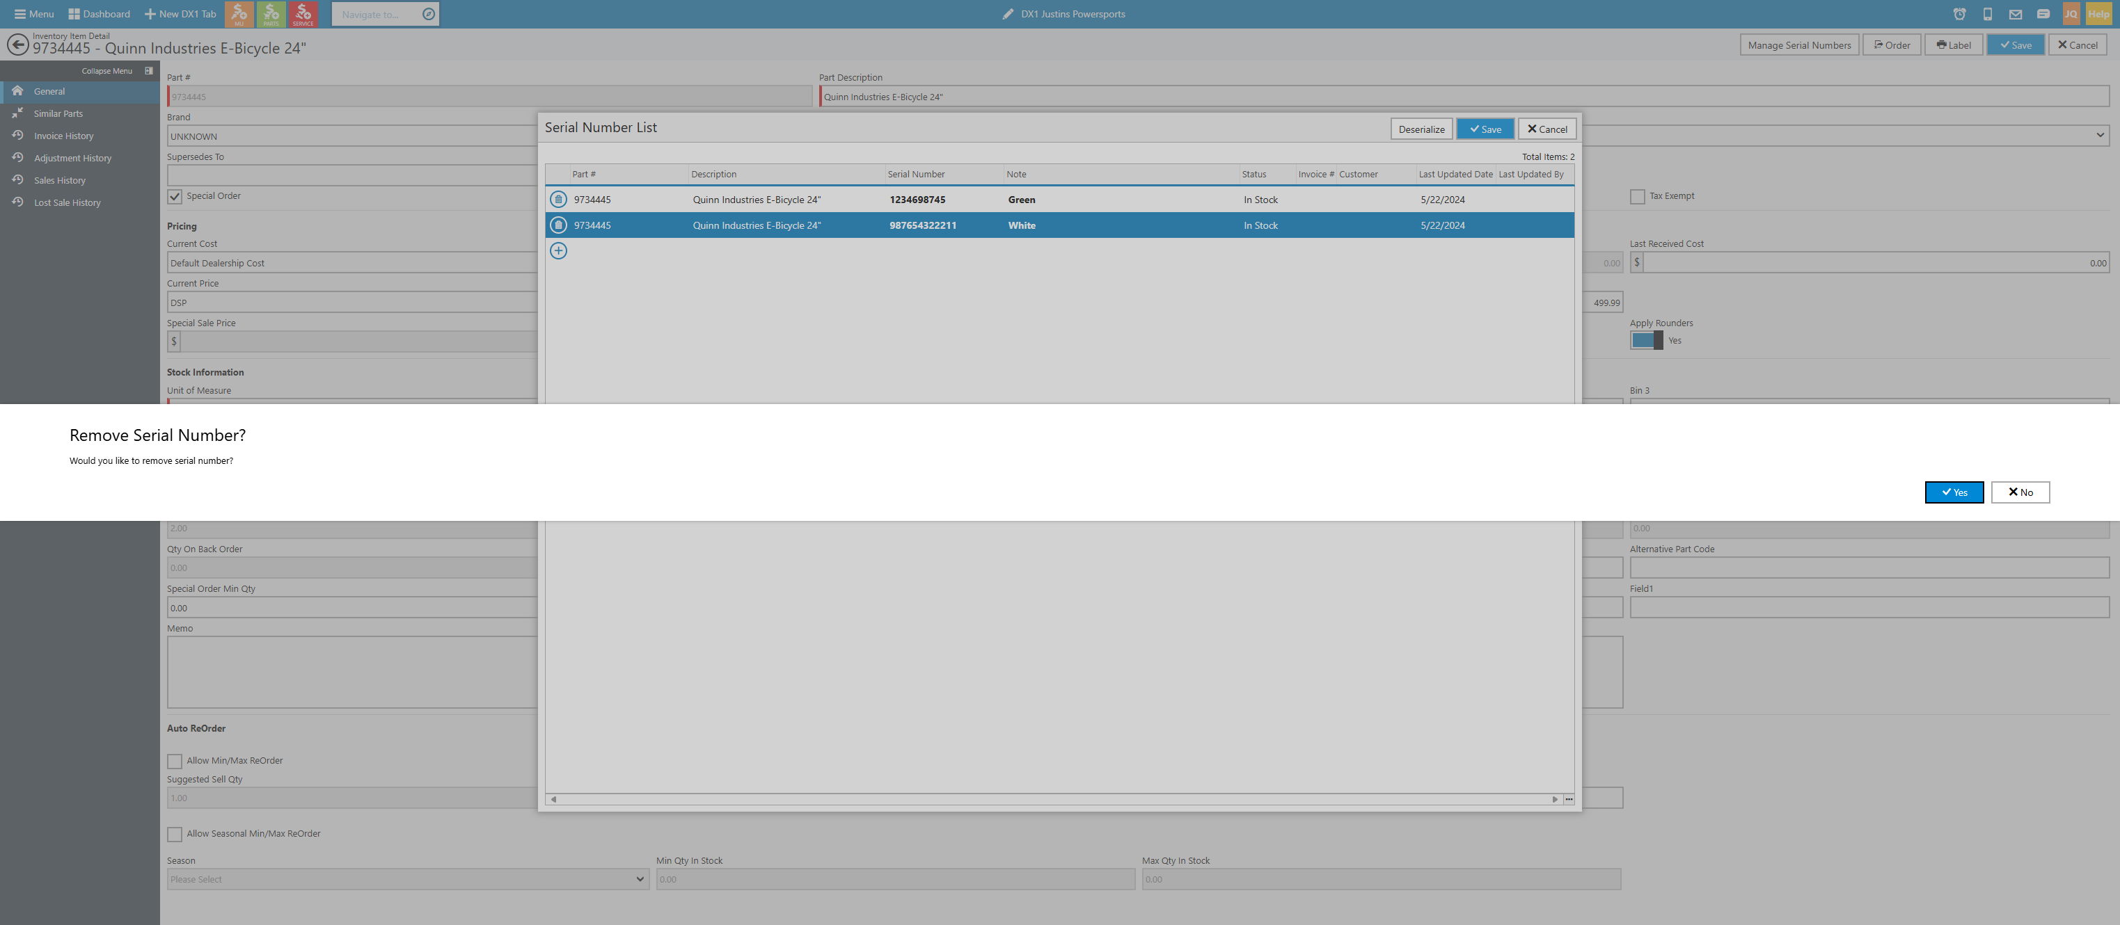Toggle the Apply Rounders switch
This screenshot has width=2120, height=925.
click(1646, 340)
